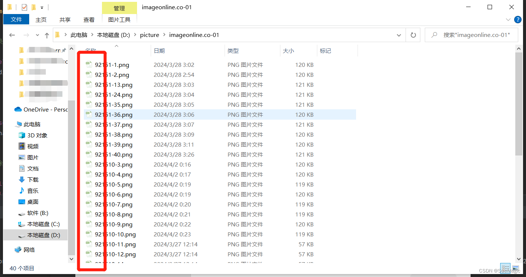This screenshot has width=526, height=277.
Task: Click the New folder icon in quick access toolbar
Action: pos(34,7)
